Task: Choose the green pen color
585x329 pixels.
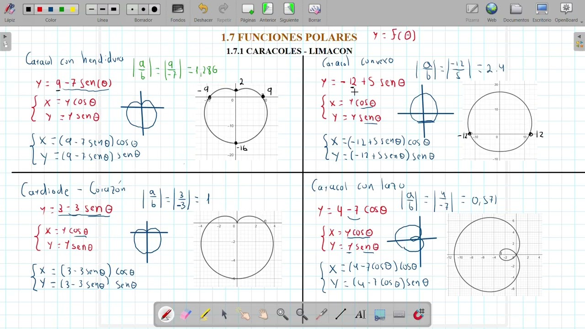Action: click(x=62, y=9)
